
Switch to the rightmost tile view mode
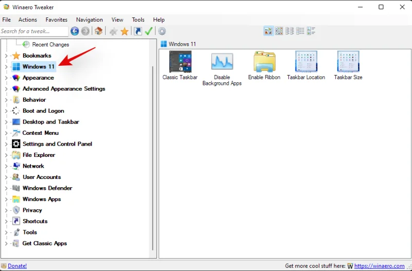[x=311, y=31]
